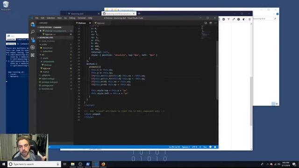Open the Firefox hamburger menu

tap(249, 19)
